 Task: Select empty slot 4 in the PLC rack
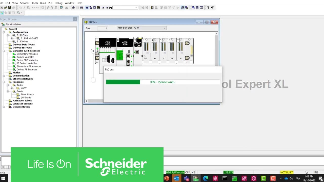pyautogui.click(x=155, y=51)
